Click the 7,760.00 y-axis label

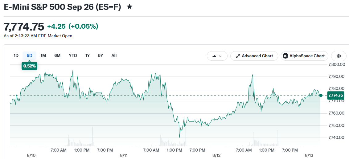(337, 113)
